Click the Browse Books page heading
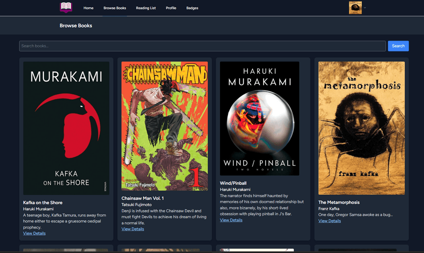Image resolution: width=424 pixels, height=253 pixels. pos(76,26)
